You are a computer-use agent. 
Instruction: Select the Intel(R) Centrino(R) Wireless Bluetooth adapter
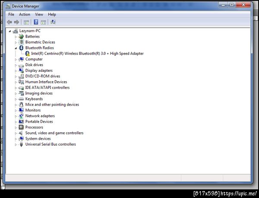87,54
